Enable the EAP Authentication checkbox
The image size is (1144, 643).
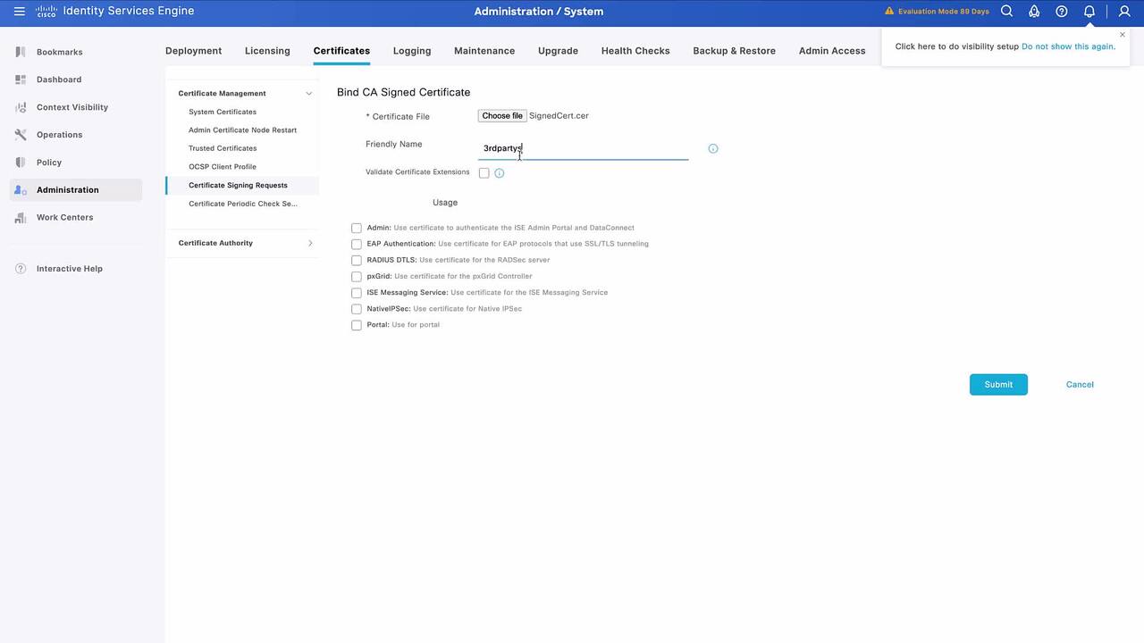[357, 245]
